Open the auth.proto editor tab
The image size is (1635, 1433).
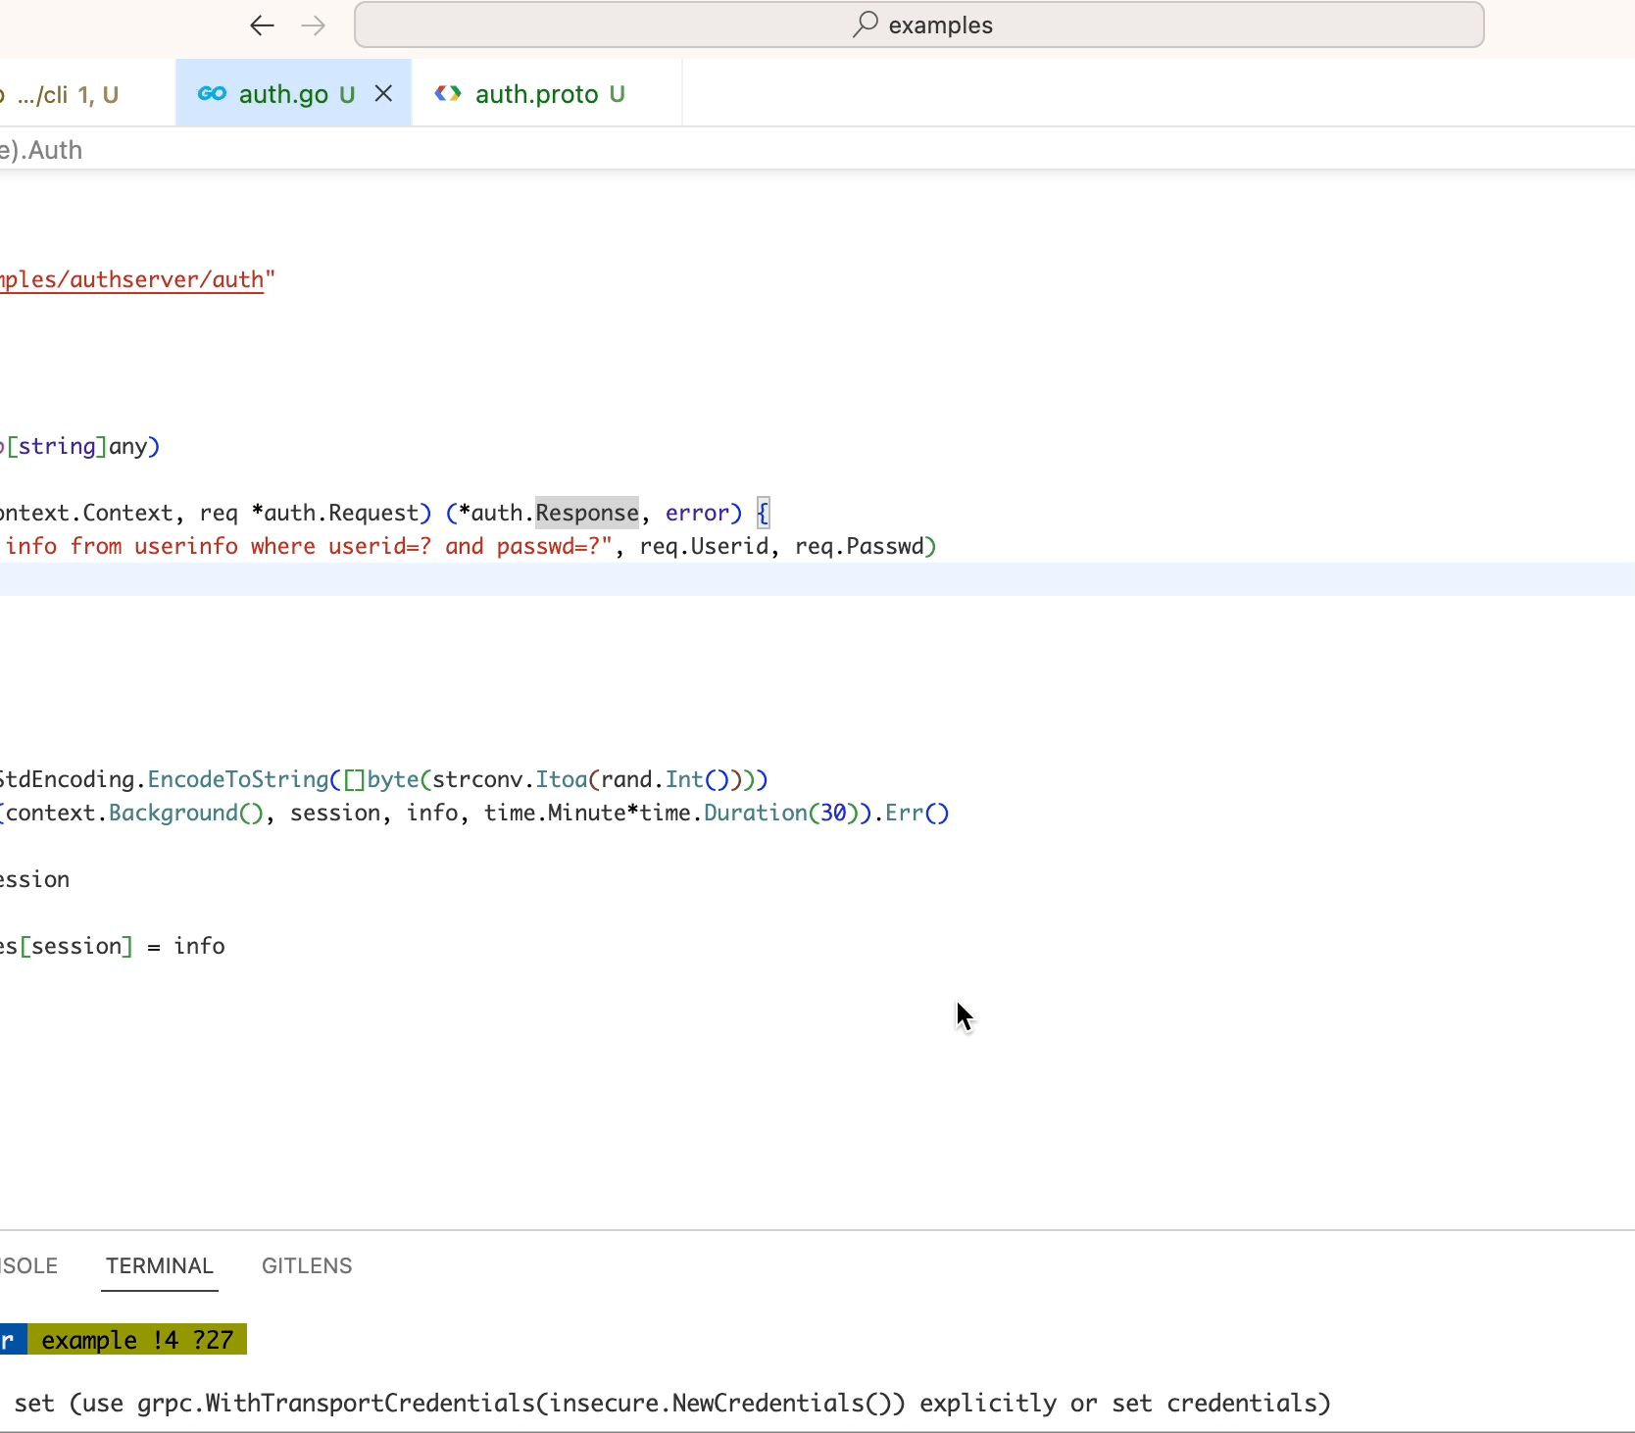[x=547, y=94]
